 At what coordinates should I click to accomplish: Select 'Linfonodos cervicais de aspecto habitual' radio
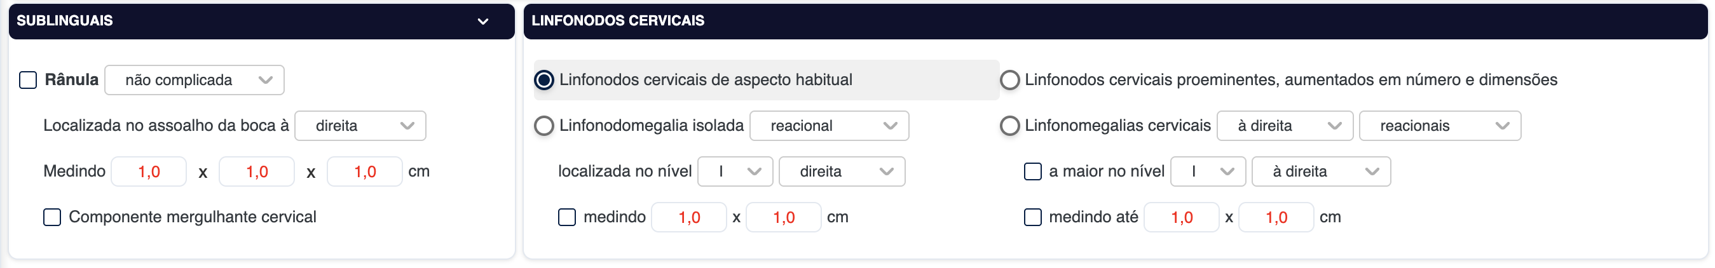tap(544, 81)
